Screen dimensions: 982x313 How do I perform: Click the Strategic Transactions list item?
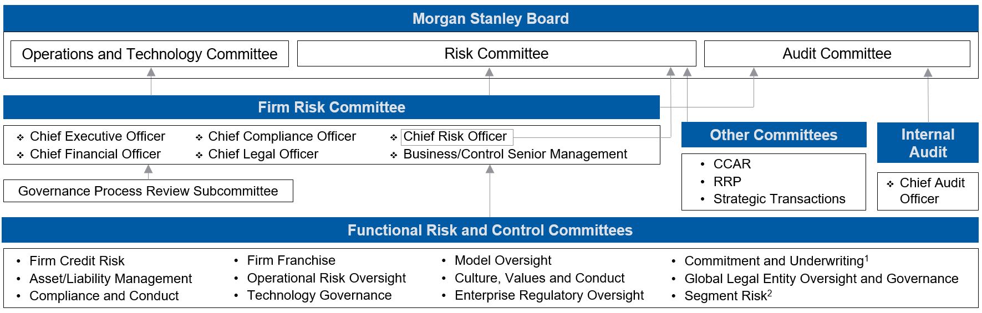pyautogui.click(x=779, y=199)
